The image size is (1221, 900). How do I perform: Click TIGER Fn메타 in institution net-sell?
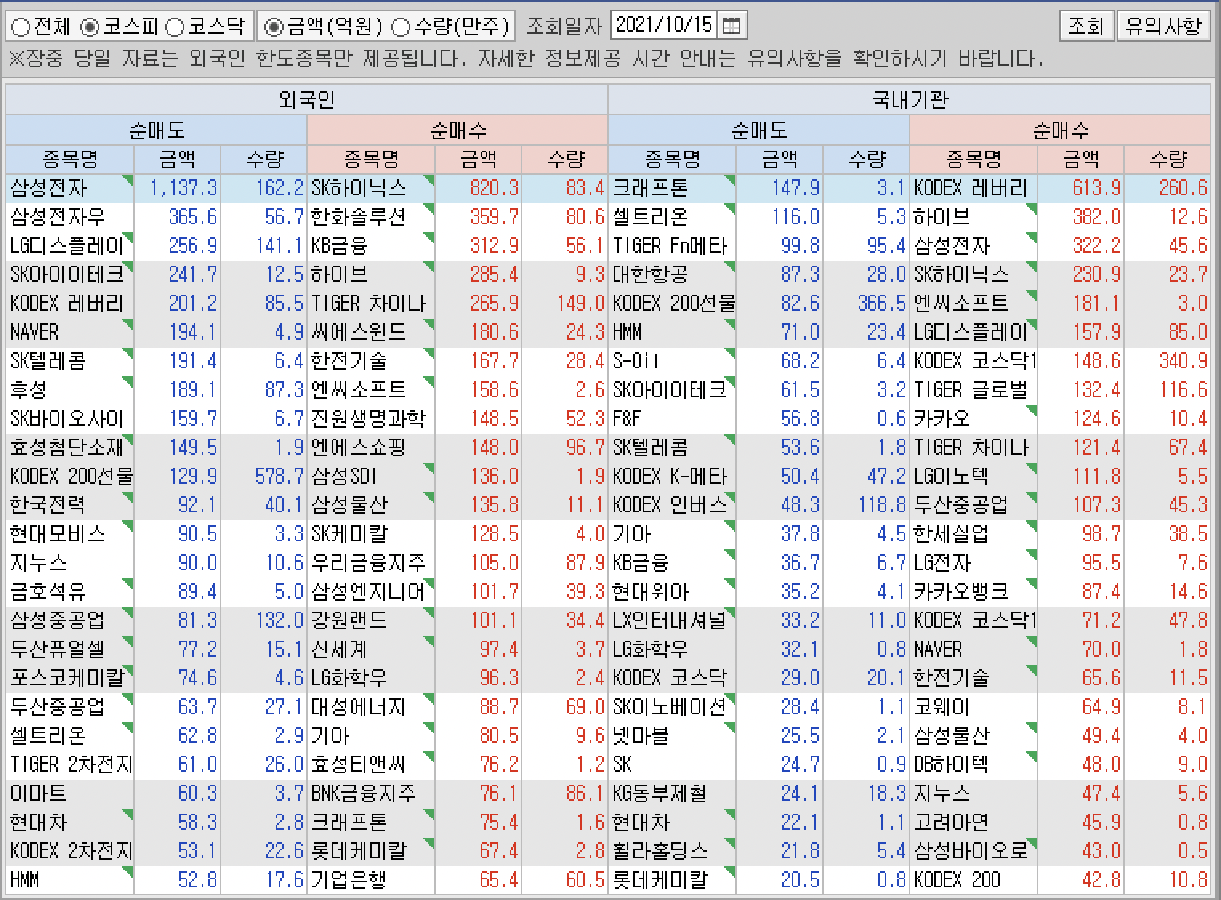click(670, 246)
